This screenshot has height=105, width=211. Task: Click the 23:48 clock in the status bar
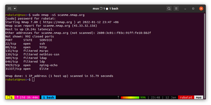(x=155, y=97)
